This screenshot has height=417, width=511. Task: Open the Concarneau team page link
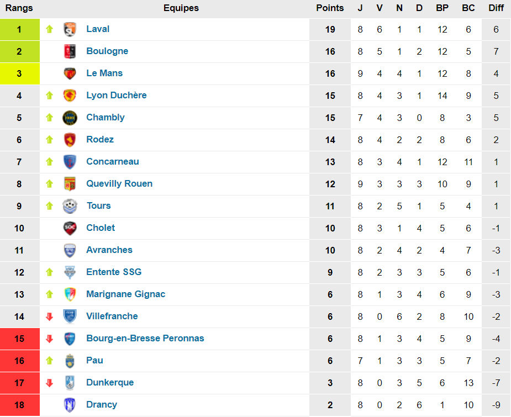[113, 162]
